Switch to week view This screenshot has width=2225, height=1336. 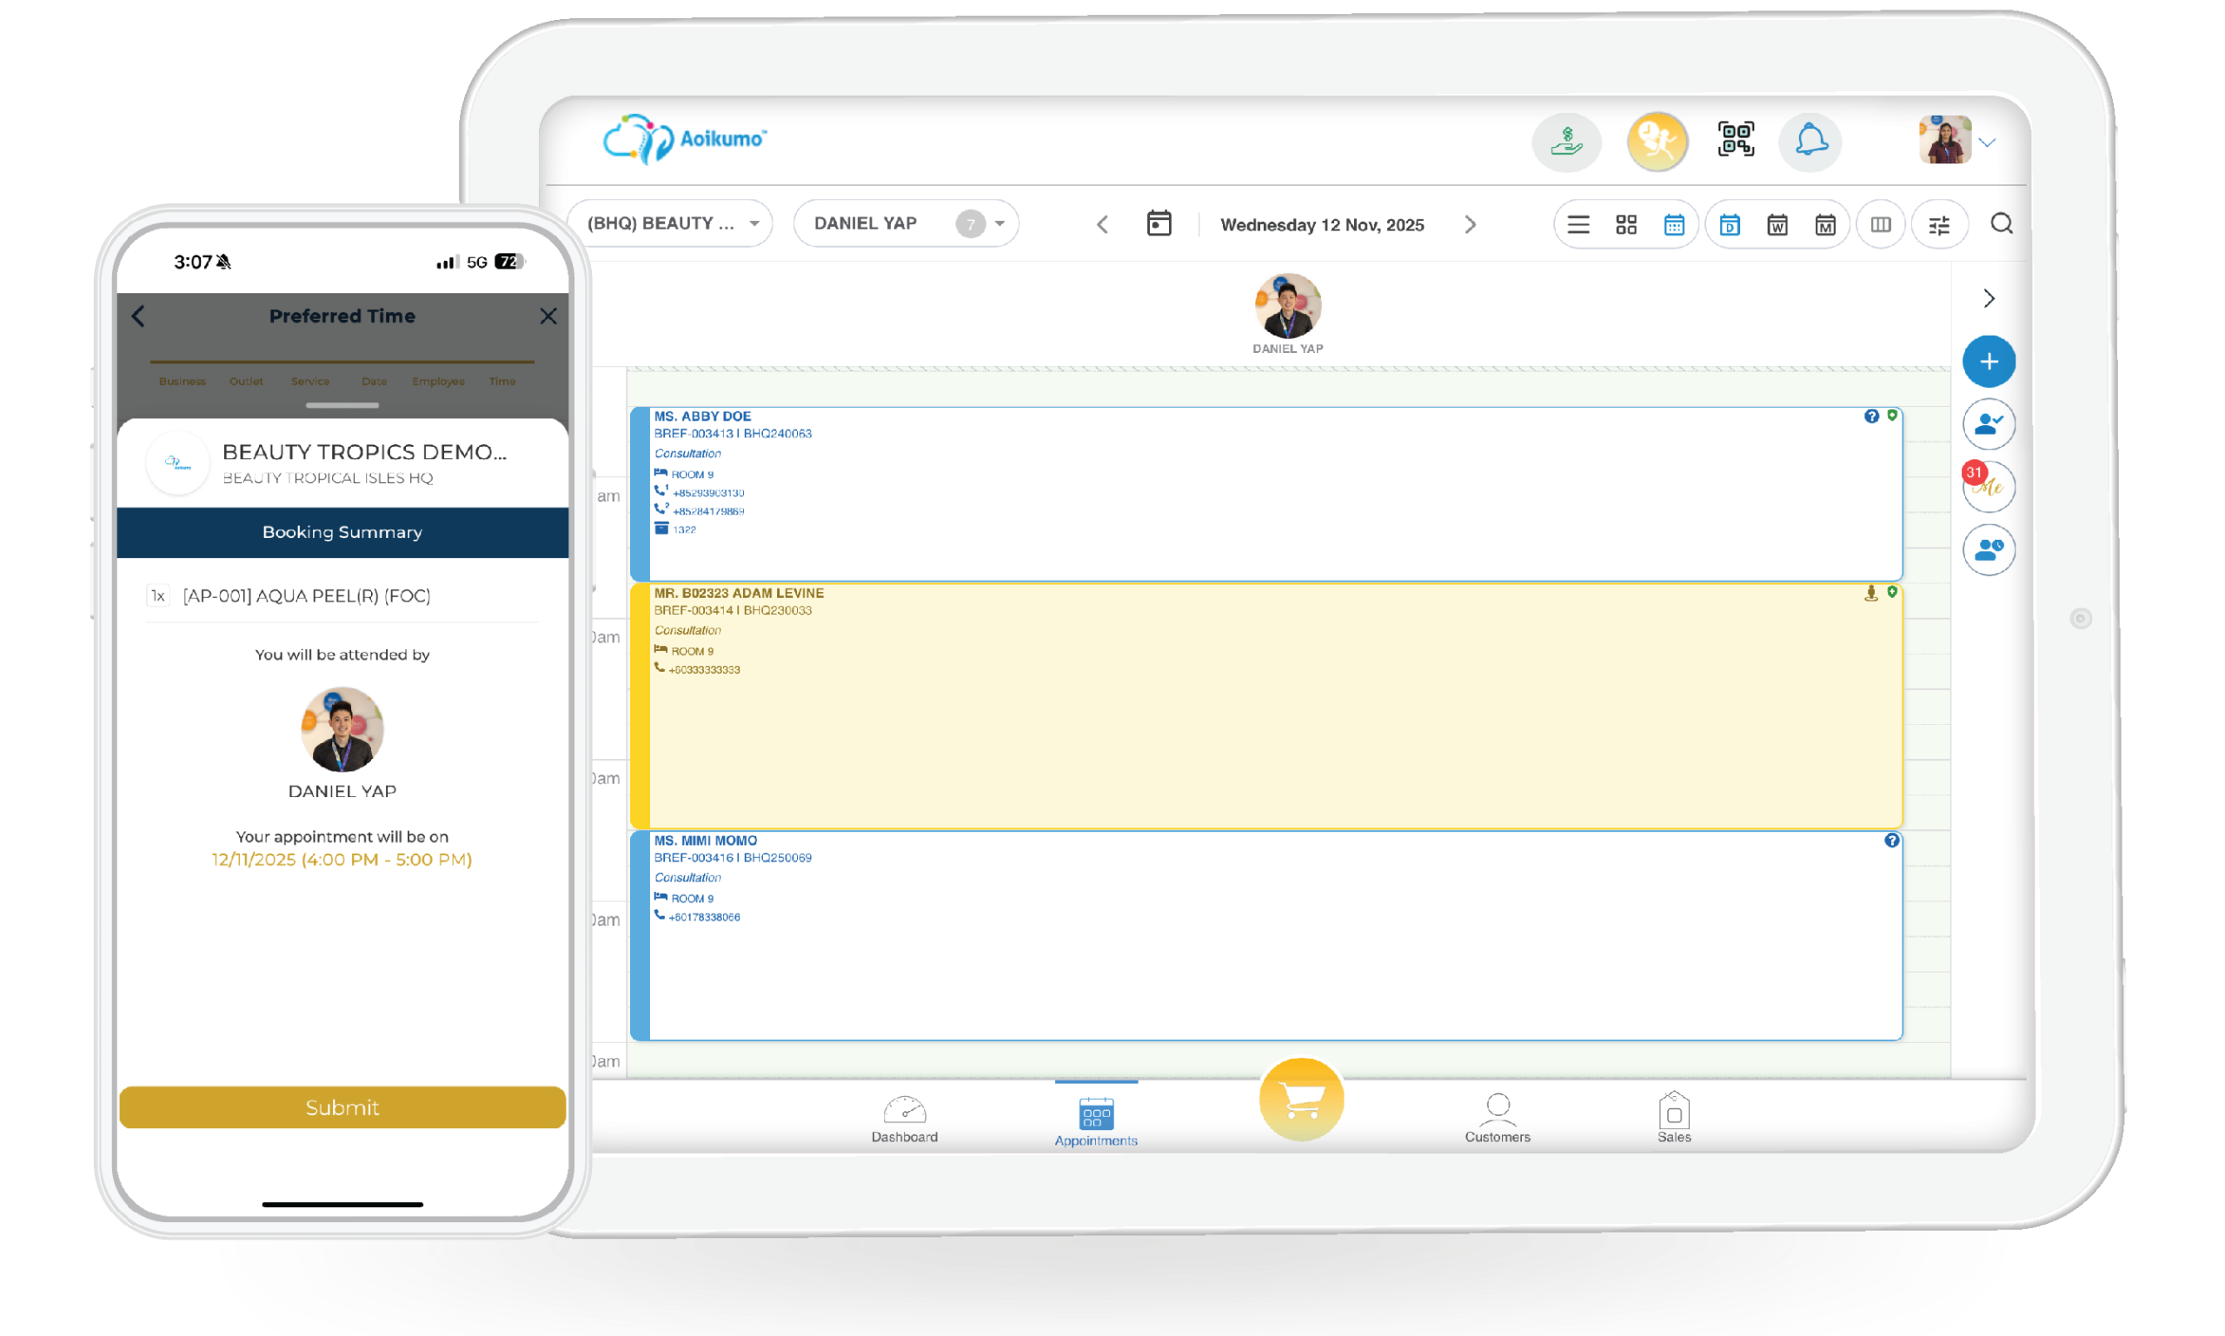pyautogui.click(x=1777, y=225)
